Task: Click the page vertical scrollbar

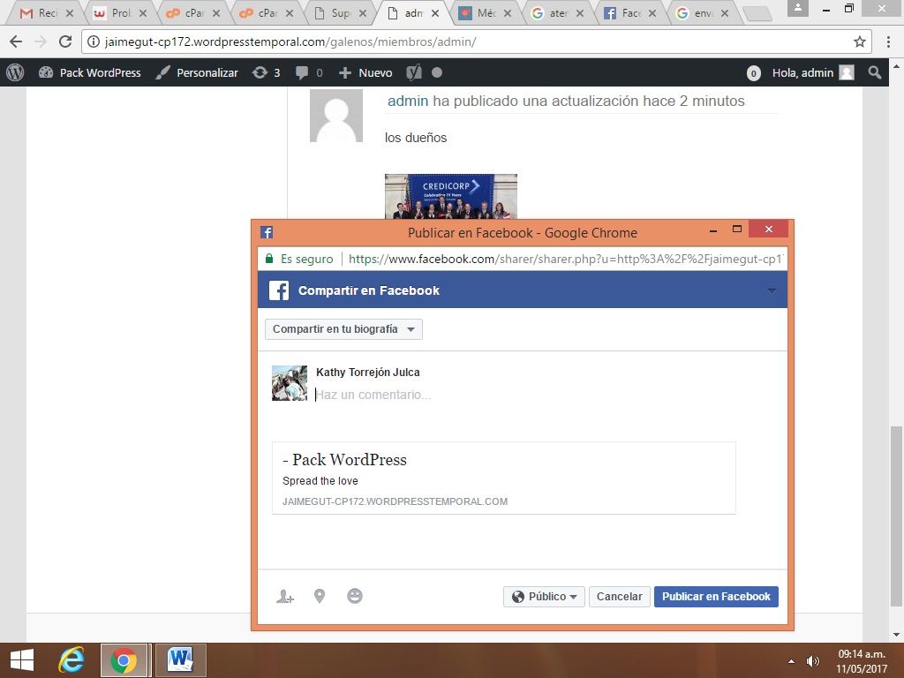Action: (x=895, y=516)
